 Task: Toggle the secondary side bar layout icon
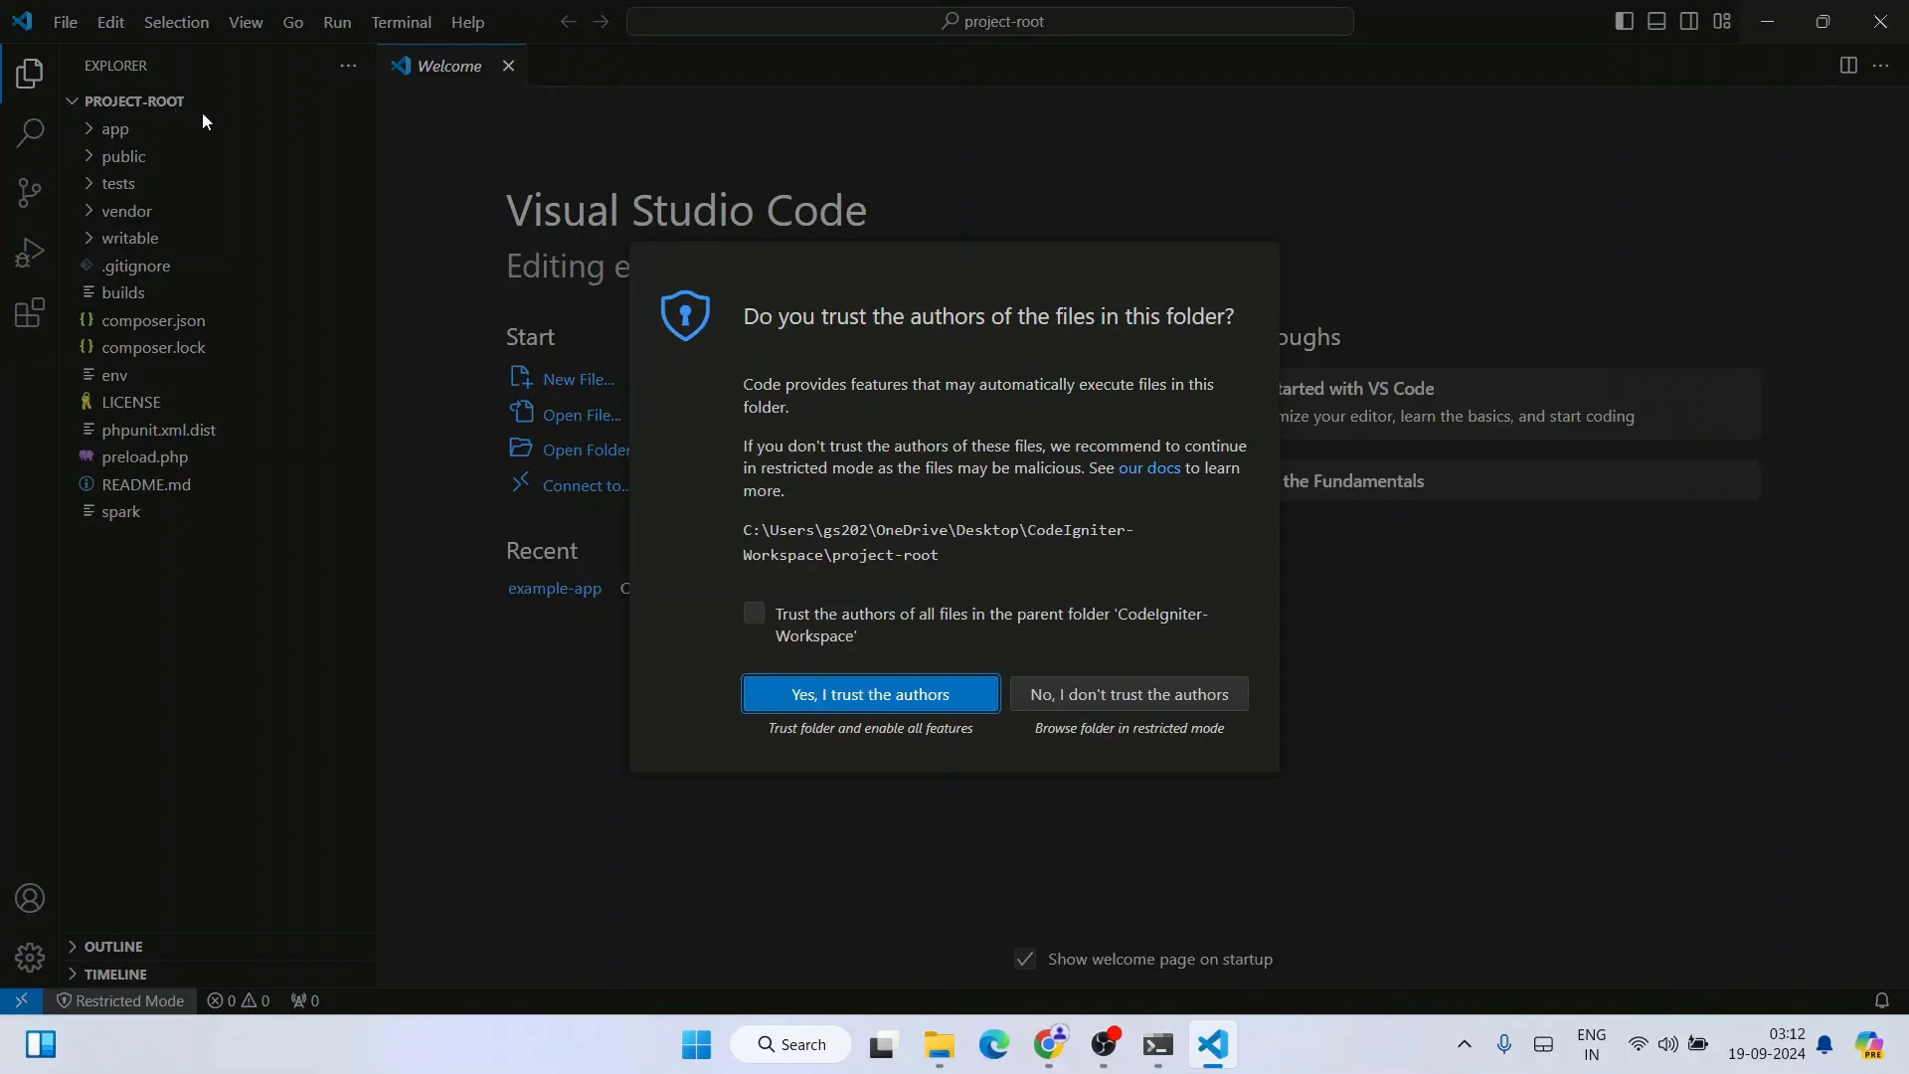[x=1689, y=21]
